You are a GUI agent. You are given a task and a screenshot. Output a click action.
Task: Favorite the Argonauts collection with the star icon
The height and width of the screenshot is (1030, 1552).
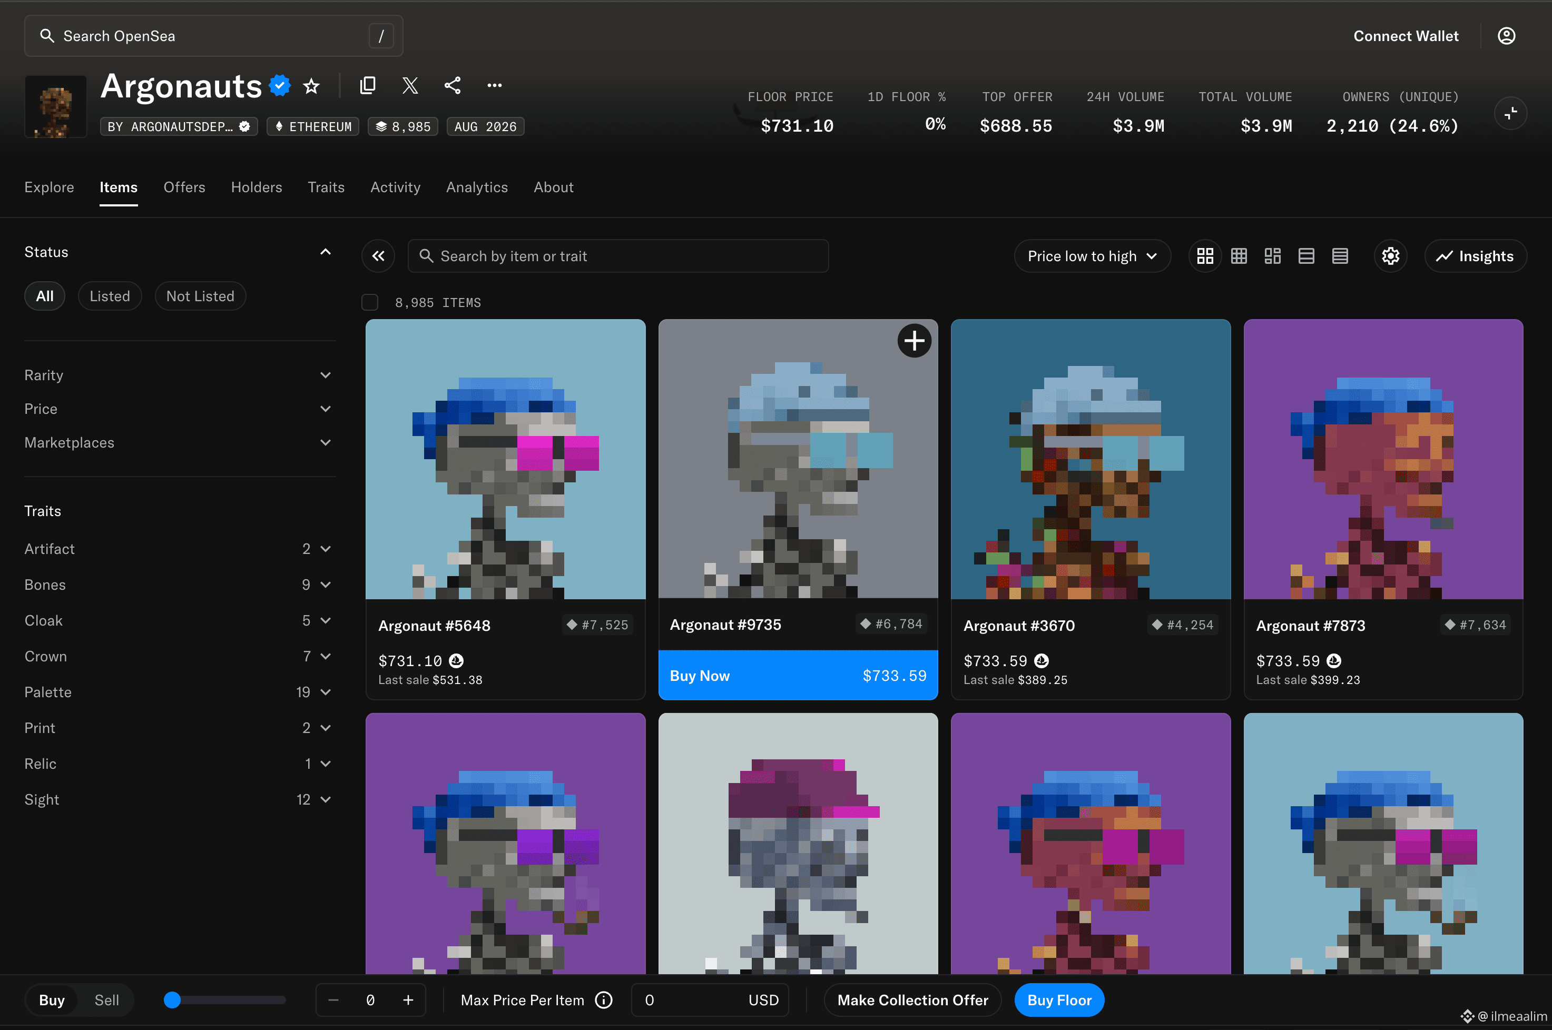(x=311, y=86)
